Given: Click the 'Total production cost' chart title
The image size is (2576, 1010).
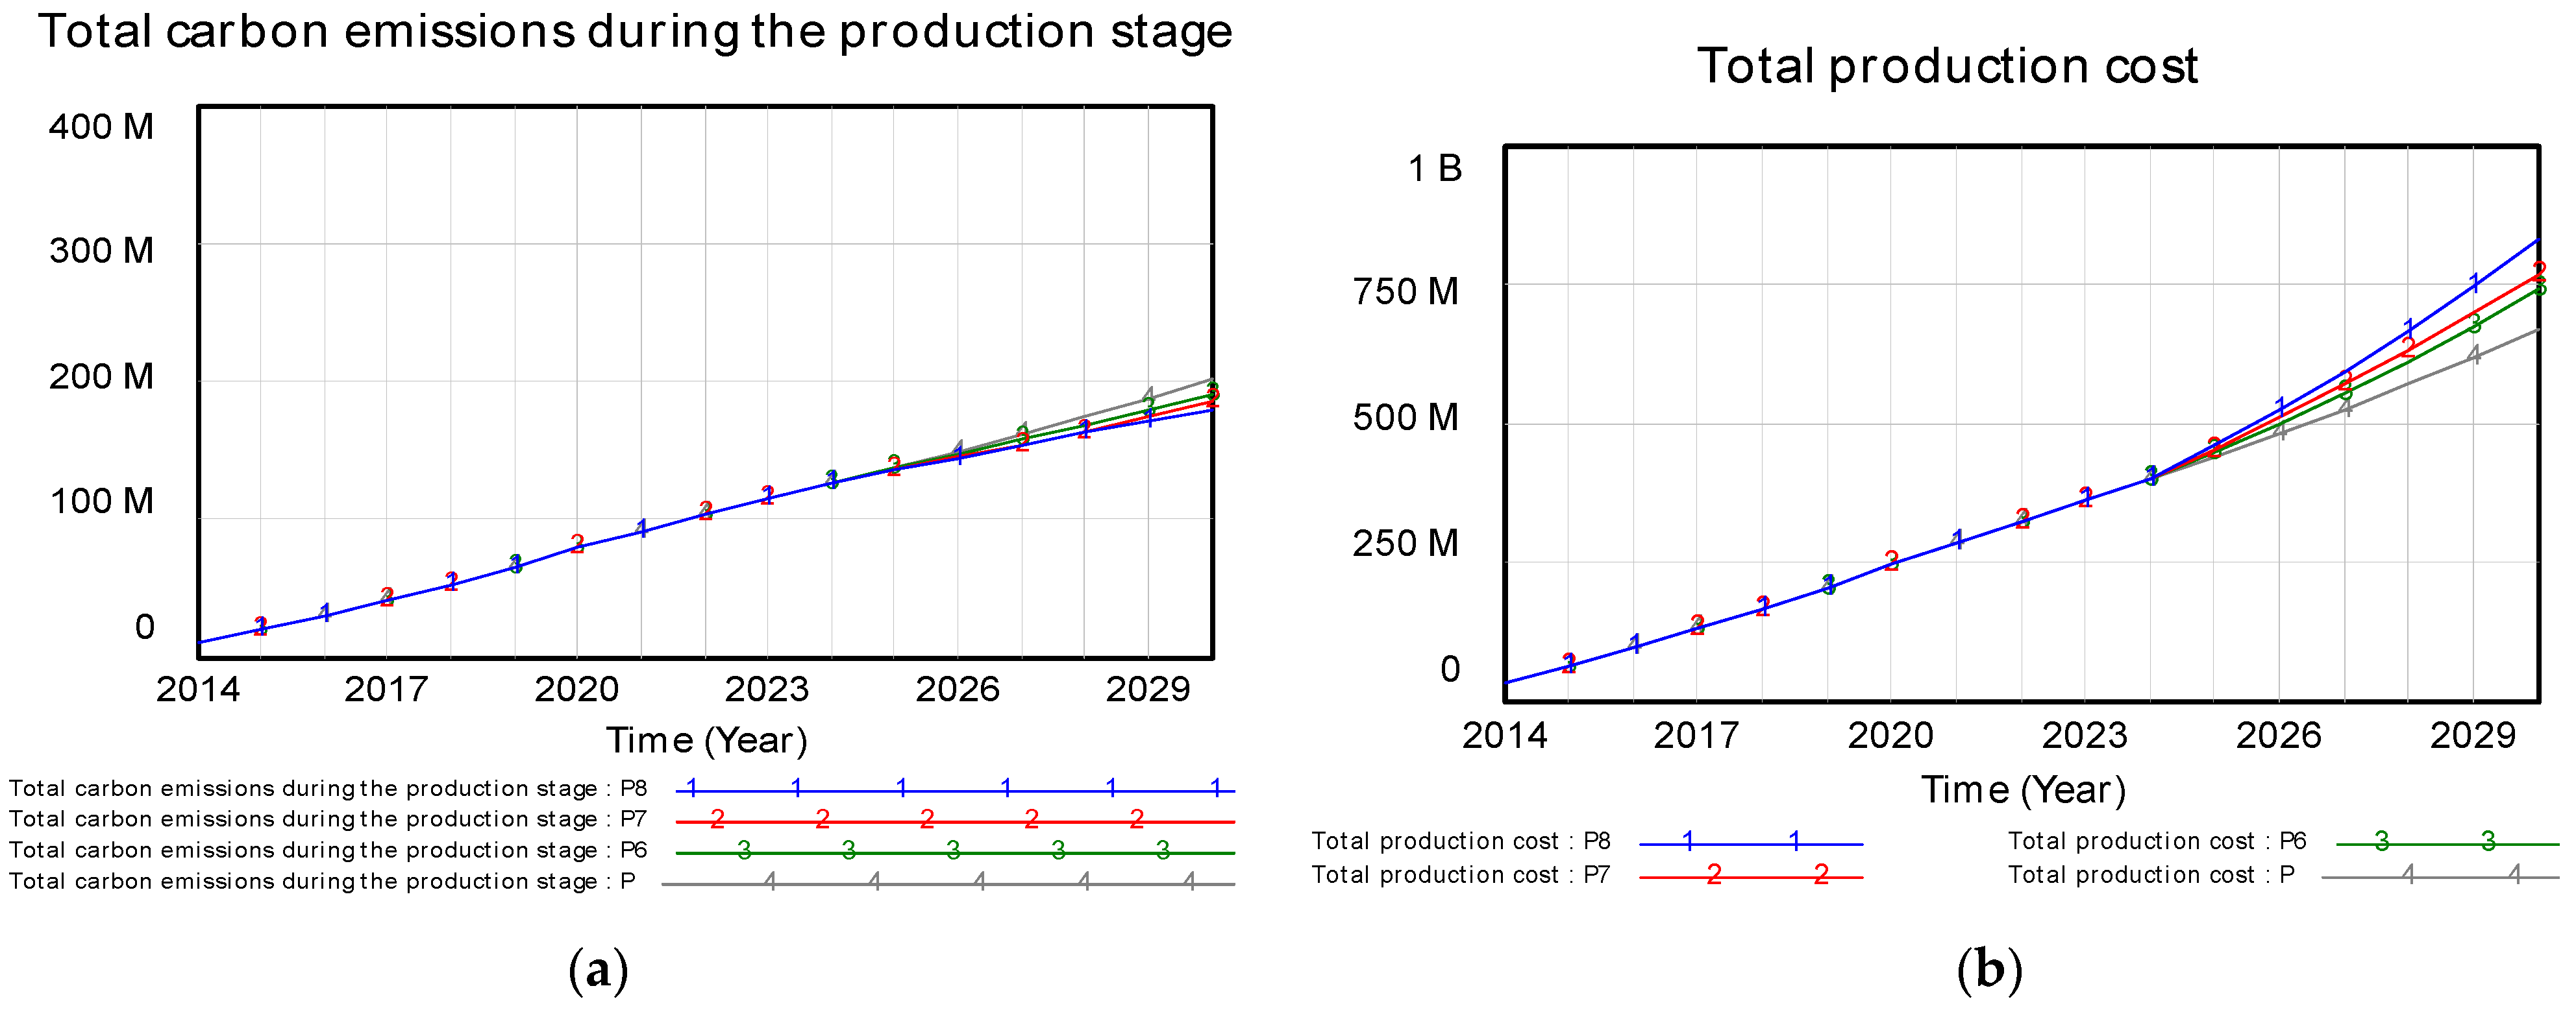Looking at the screenshot, I should [1947, 67].
